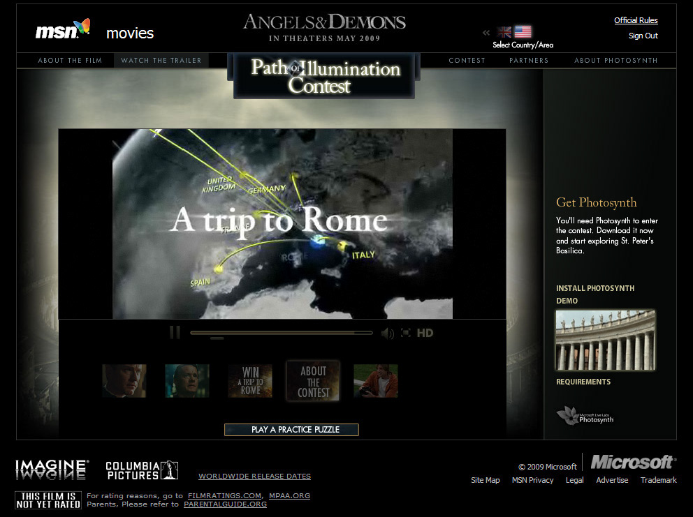Viewport: 693px width, 517px height.
Task: Click the Imagine Entertainment logo
Action: click(52, 470)
